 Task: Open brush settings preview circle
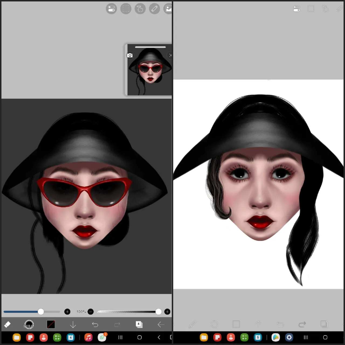pyautogui.click(x=29, y=325)
